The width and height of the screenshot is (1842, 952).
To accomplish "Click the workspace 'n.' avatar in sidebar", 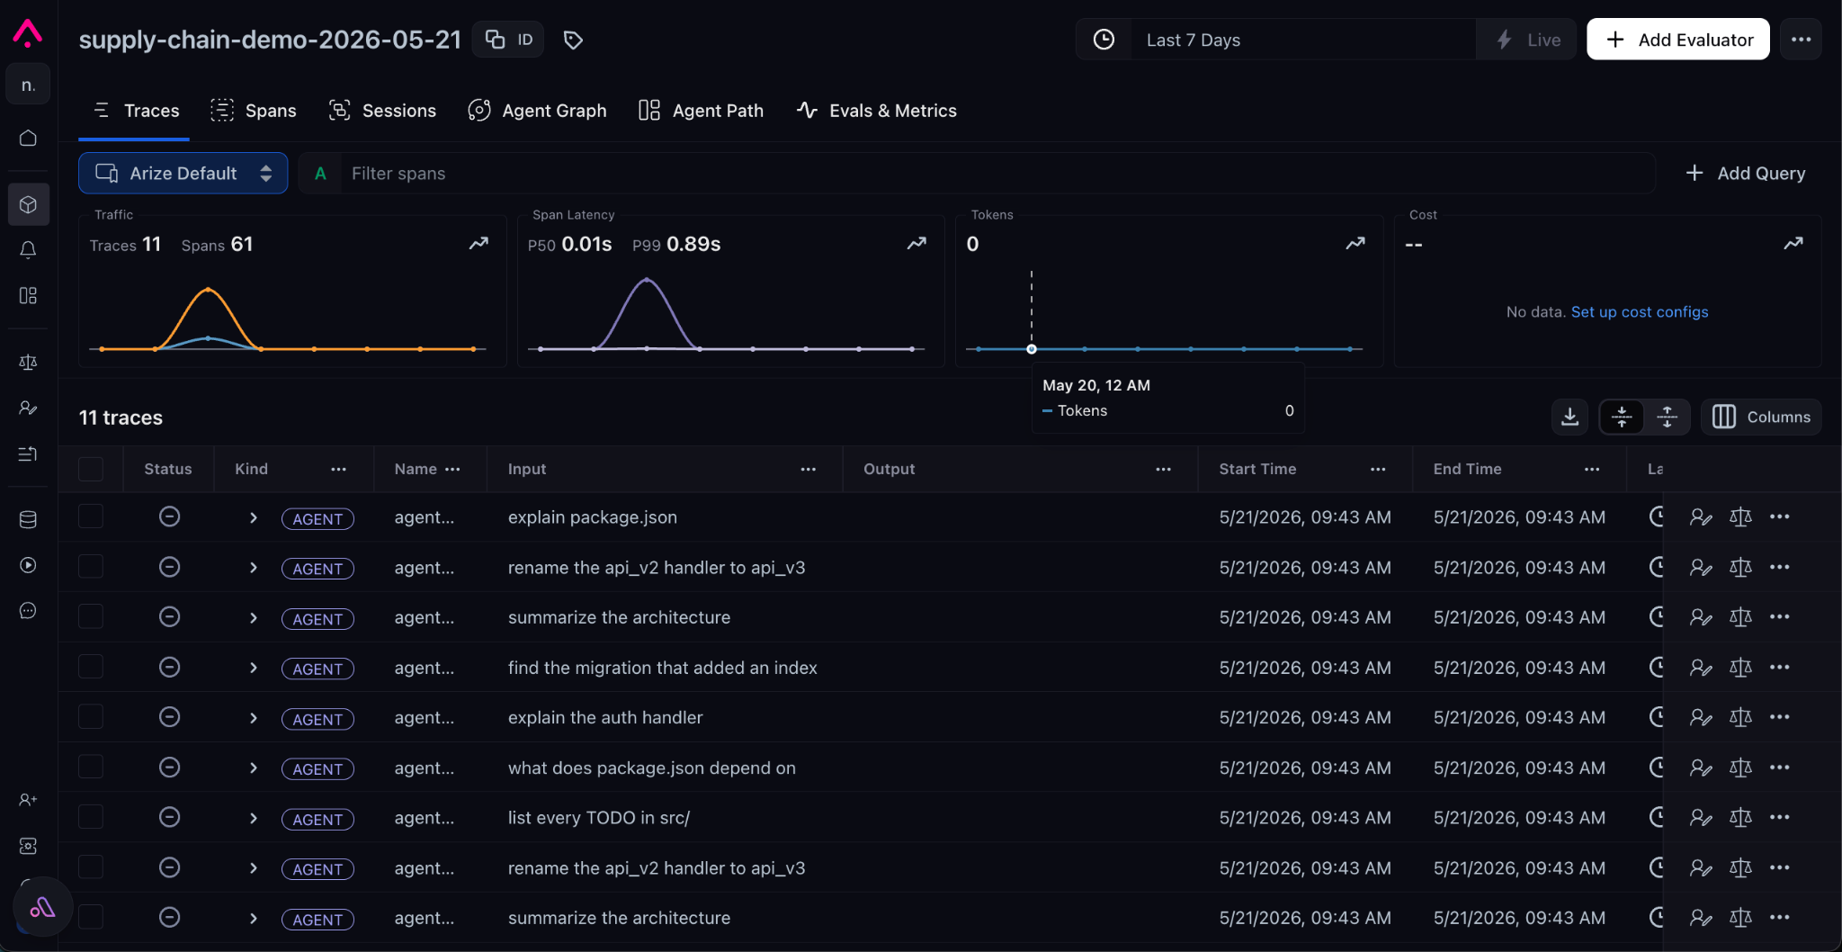I will pos(28,85).
